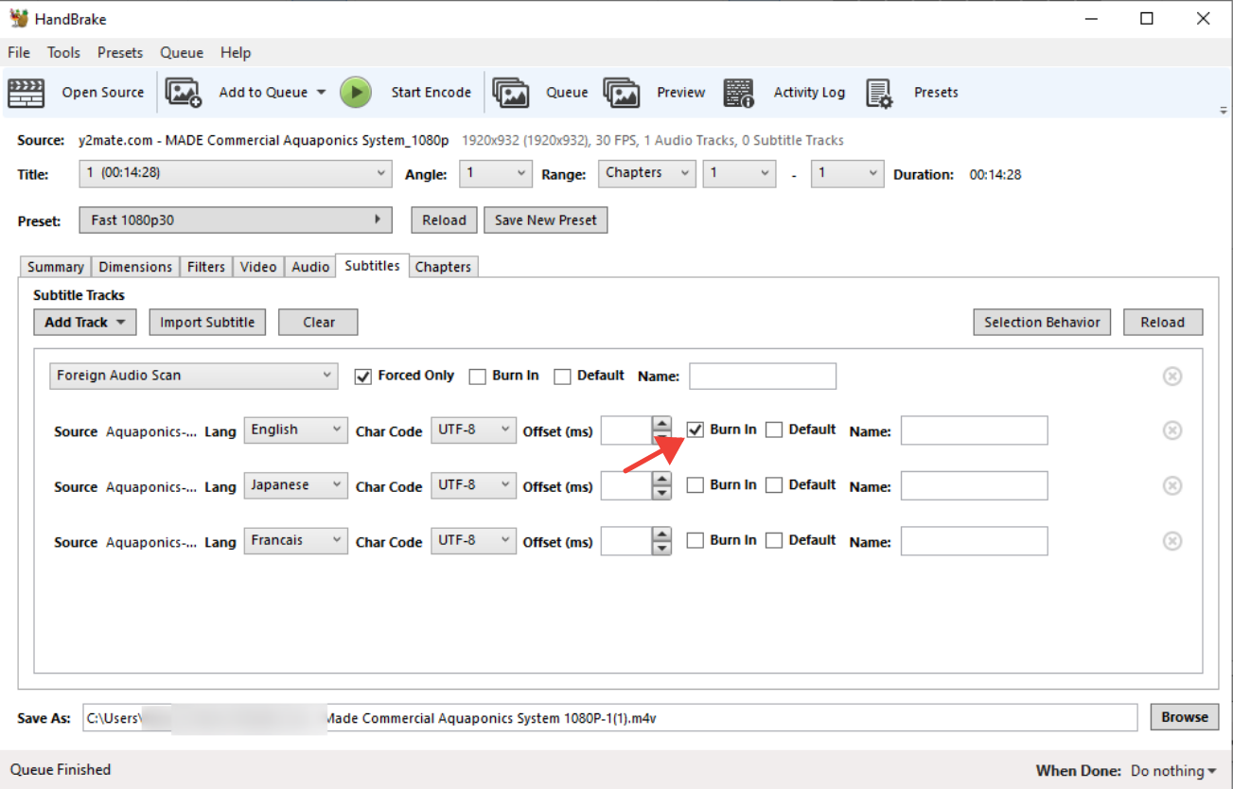Viewport: 1233px width, 789px height.
Task: Open the When Done dropdown
Action: (1174, 771)
